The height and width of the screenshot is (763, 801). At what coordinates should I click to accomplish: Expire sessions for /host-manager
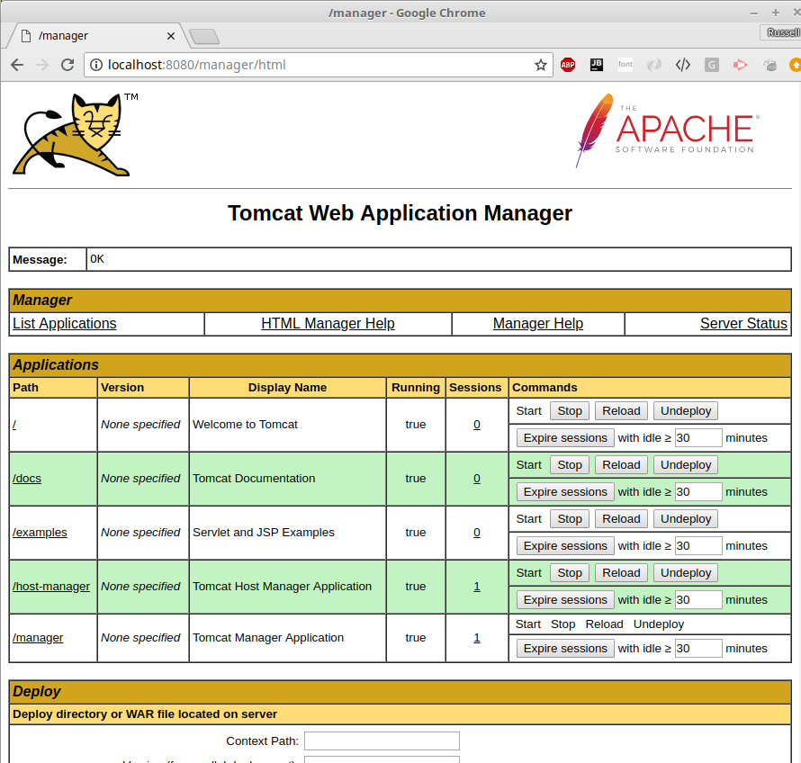click(565, 599)
